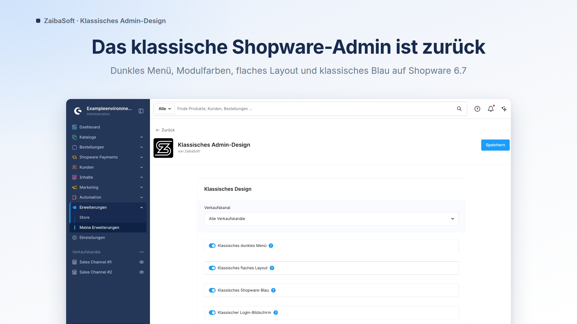This screenshot has width=577, height=324.
Task: Show help for Klassisches flaches Layout
Action: point(272,268)
